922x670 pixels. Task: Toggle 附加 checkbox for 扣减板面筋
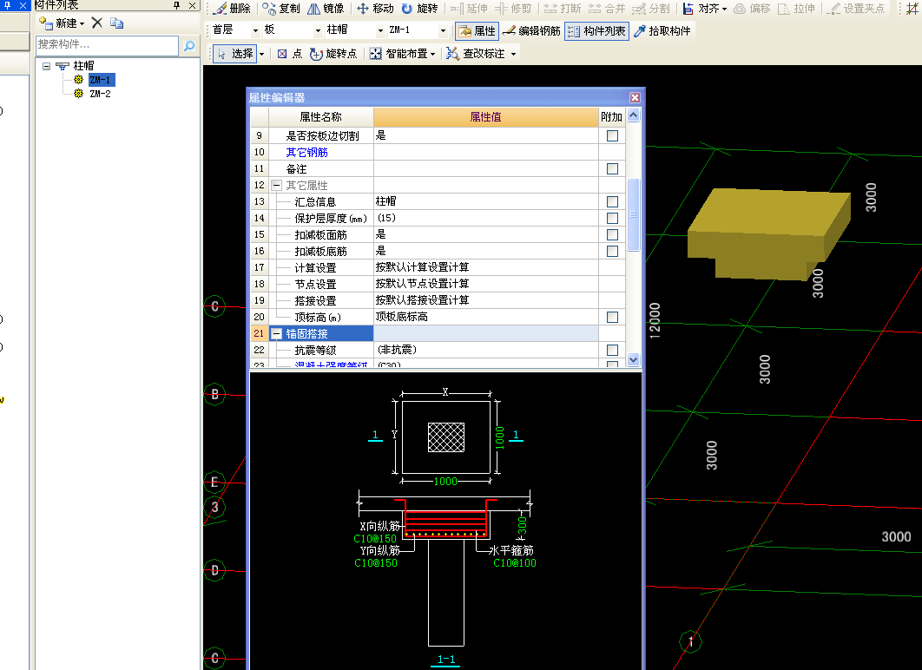(x=612, y=234)
